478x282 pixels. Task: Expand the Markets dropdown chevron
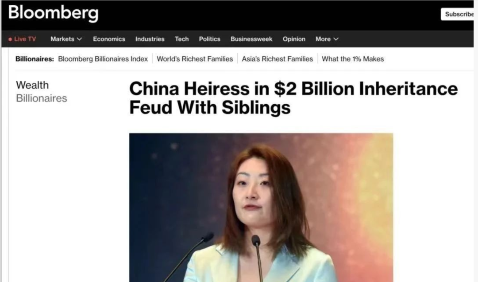point(80,39)
